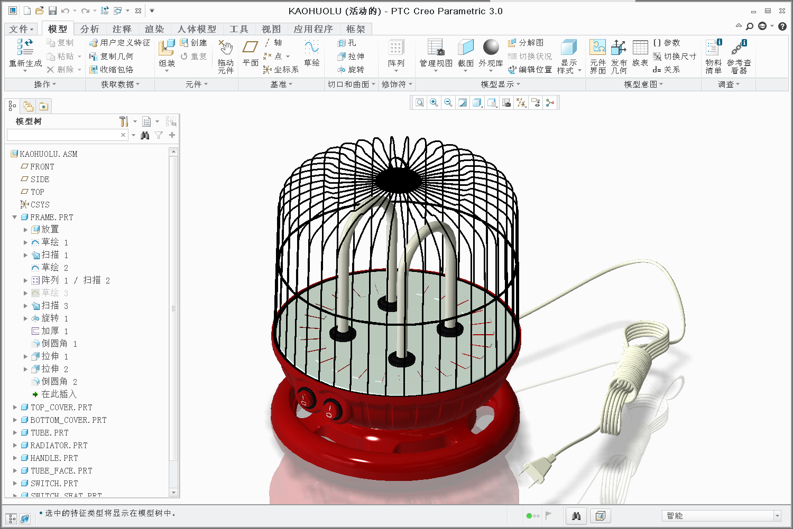Undo the last action via the title bar arrow
The width and height of the screenshot is (793, 529).
(65, 11)
